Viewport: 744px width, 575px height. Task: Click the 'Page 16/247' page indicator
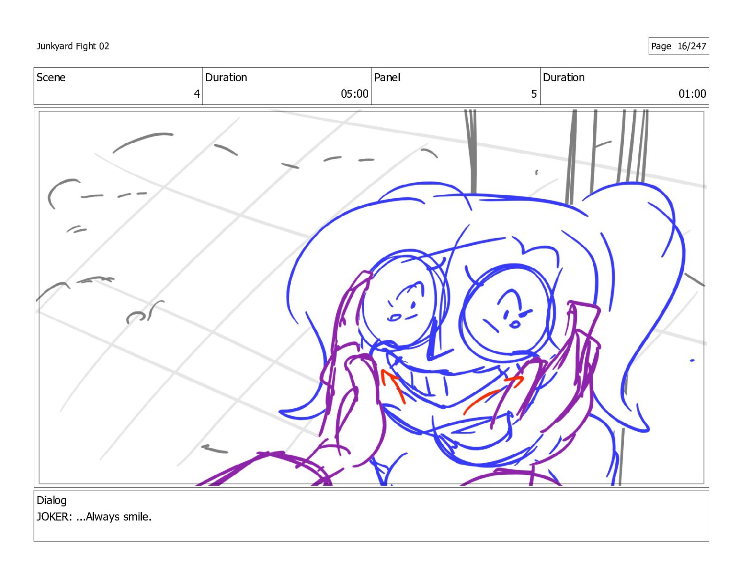coord(678,46)
